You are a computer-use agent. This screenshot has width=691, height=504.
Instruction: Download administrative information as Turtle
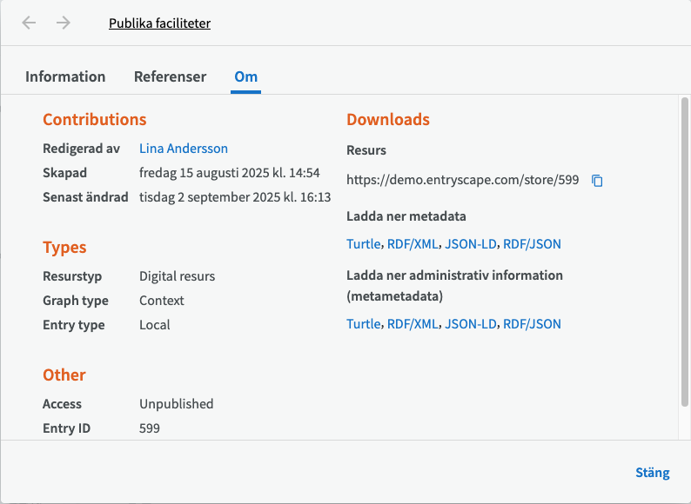pyautogui.click(x=363, y=324)
